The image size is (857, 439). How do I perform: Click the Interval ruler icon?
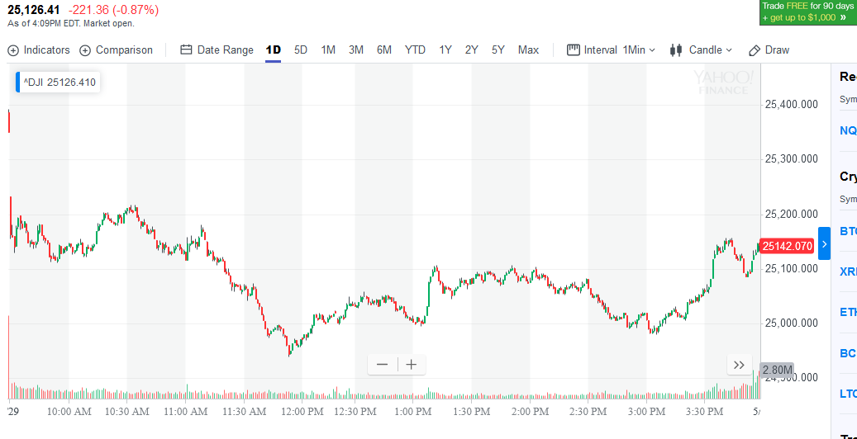click(574, 50)
